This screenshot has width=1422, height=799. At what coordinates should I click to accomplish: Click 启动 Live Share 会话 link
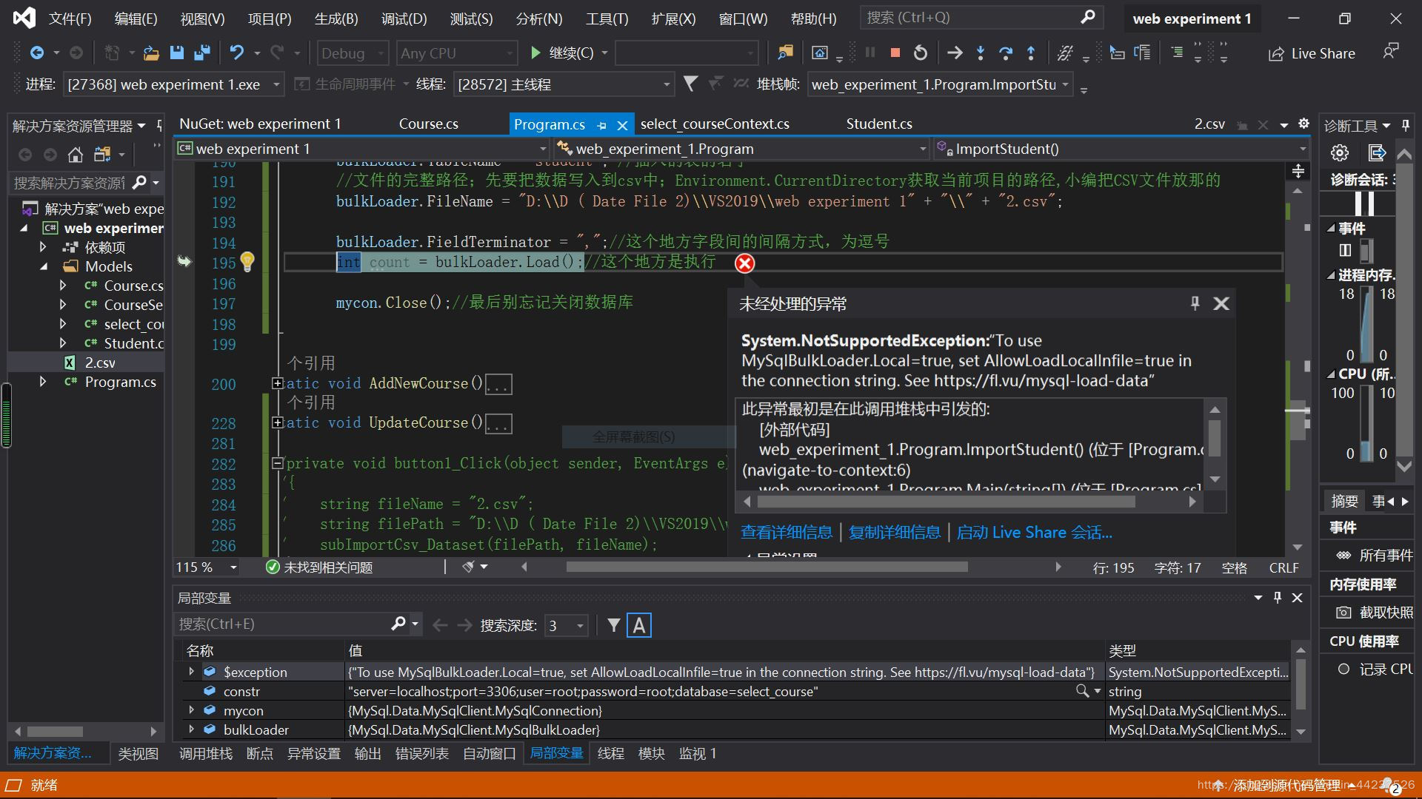[1034, 533]
